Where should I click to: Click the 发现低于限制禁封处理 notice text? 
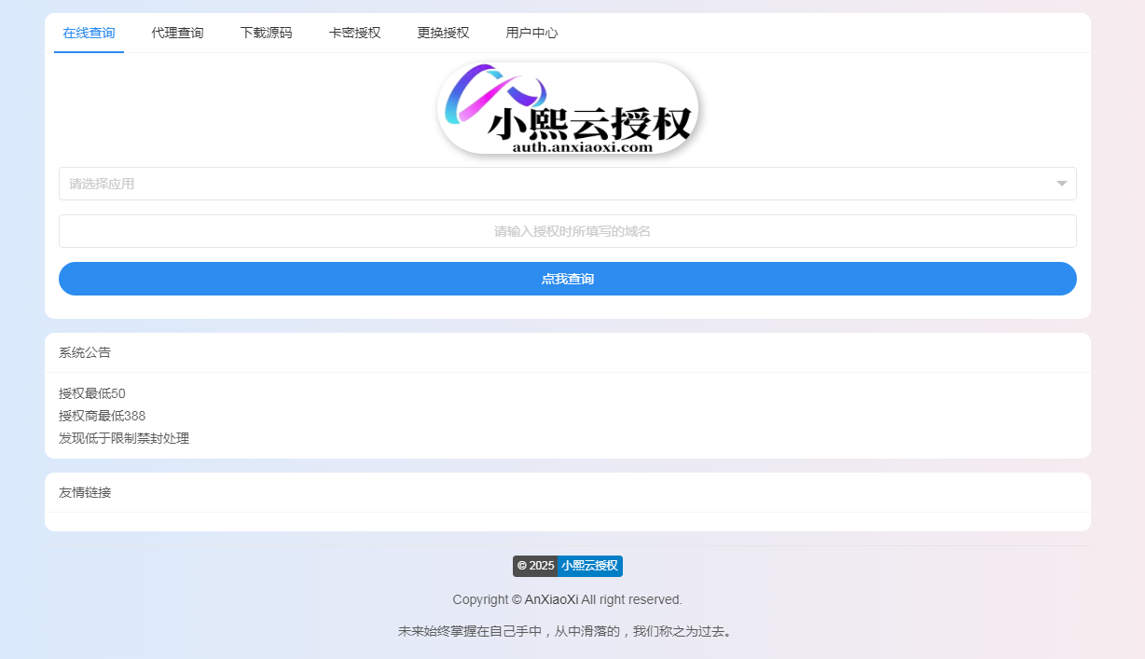tap(124, 438)
